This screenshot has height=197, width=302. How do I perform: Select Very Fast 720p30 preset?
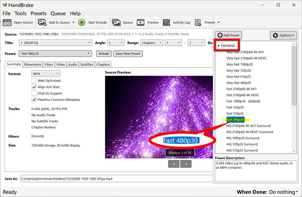tap(239, 70)
